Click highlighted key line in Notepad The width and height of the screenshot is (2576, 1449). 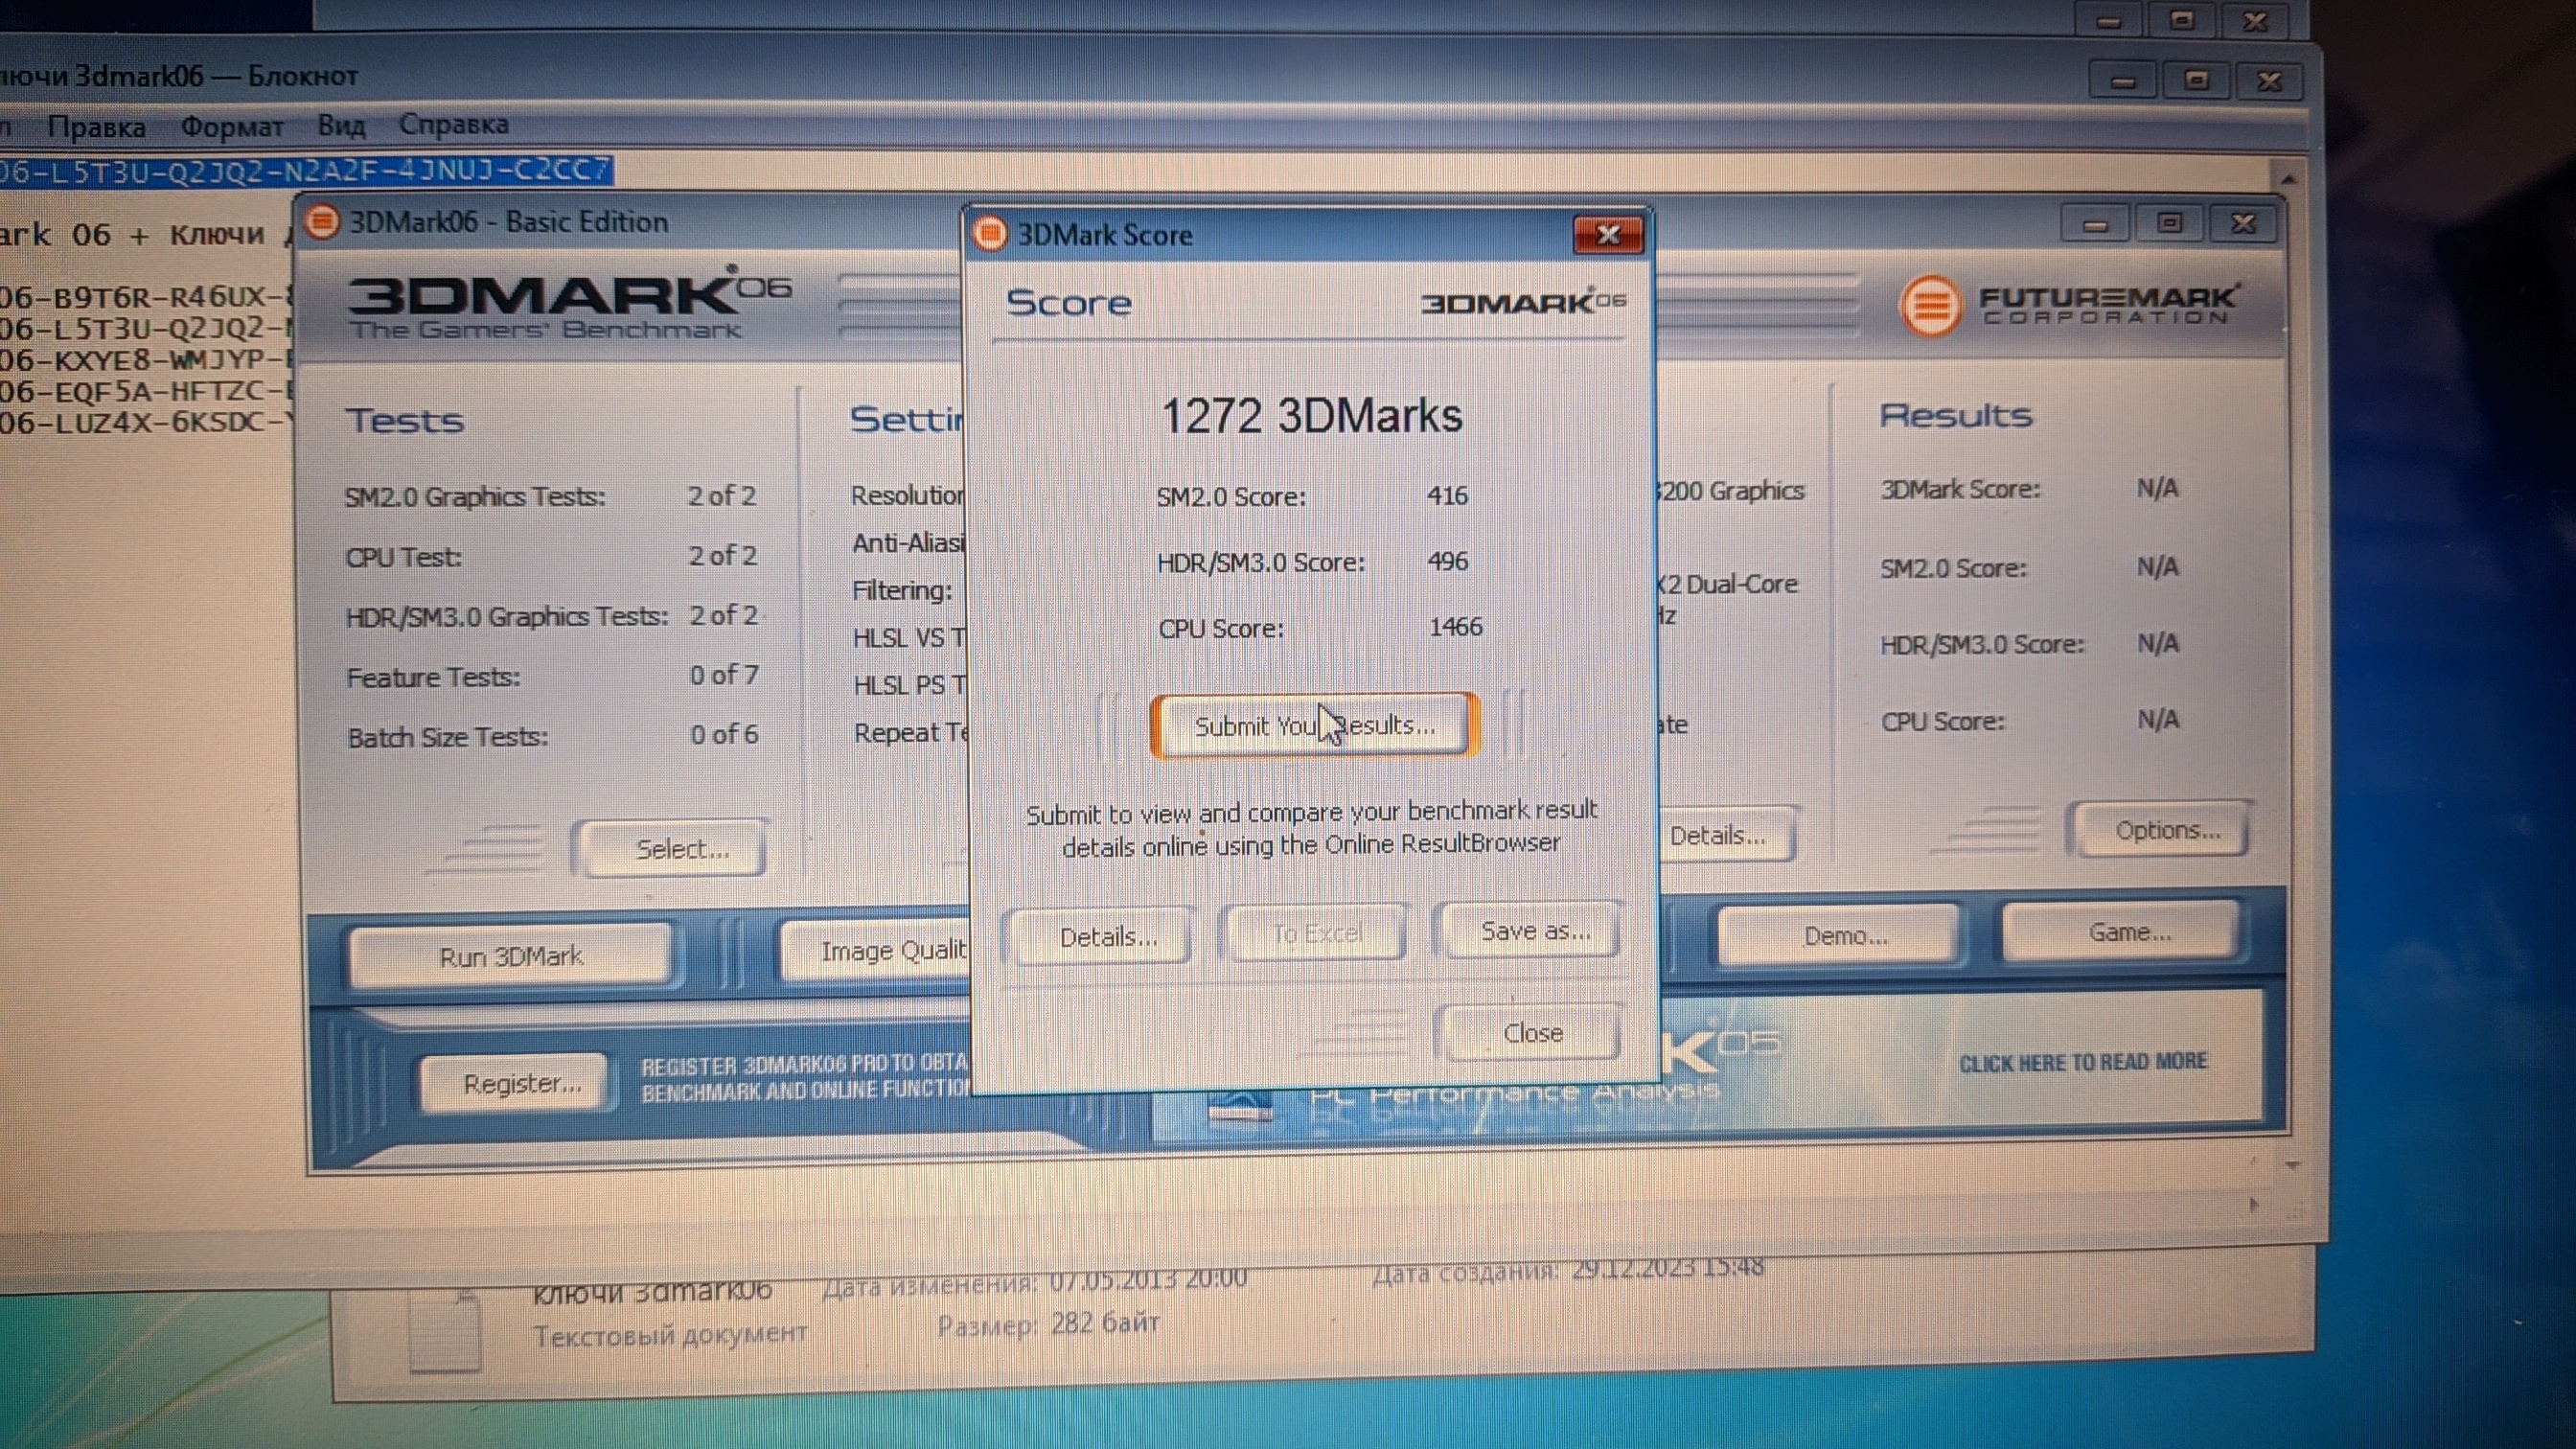coord(305,171)
